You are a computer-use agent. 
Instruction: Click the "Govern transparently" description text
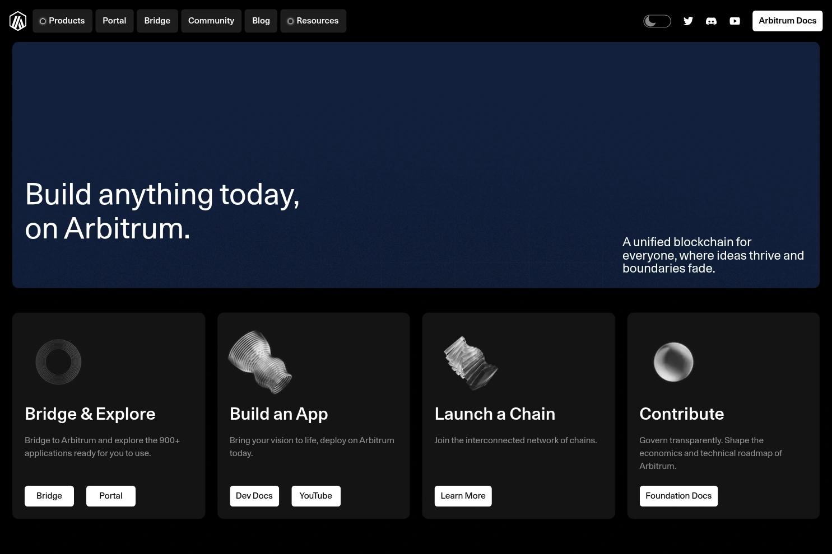tap(710, 453)
